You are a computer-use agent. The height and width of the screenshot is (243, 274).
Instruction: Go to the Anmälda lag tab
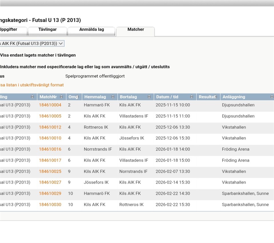(x=91, y=30)
